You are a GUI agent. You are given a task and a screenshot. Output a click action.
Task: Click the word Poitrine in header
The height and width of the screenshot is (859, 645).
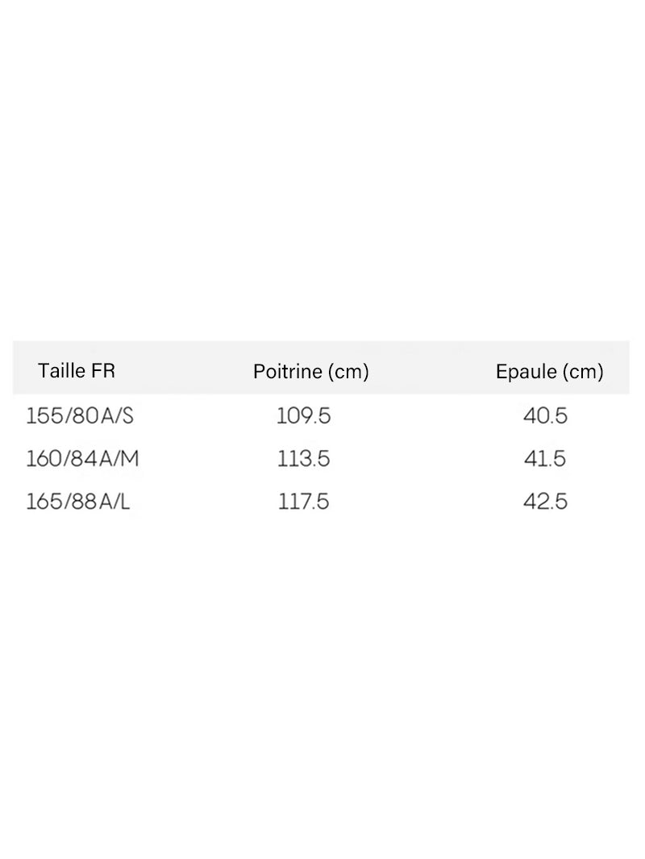tap(288, 372)
